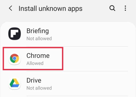This screenshot has width=136, height=97.
Task: Tap the 'Not allowed' status under Drive
Action: pos(39,88)
